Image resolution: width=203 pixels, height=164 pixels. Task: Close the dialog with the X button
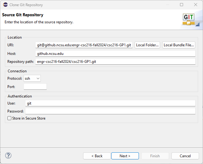196,5
